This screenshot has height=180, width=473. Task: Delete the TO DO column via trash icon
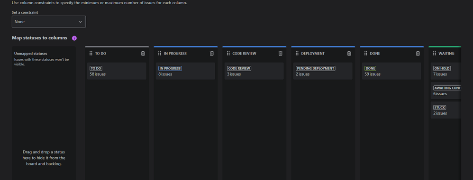pyautogui.click(x=143, y=54)
